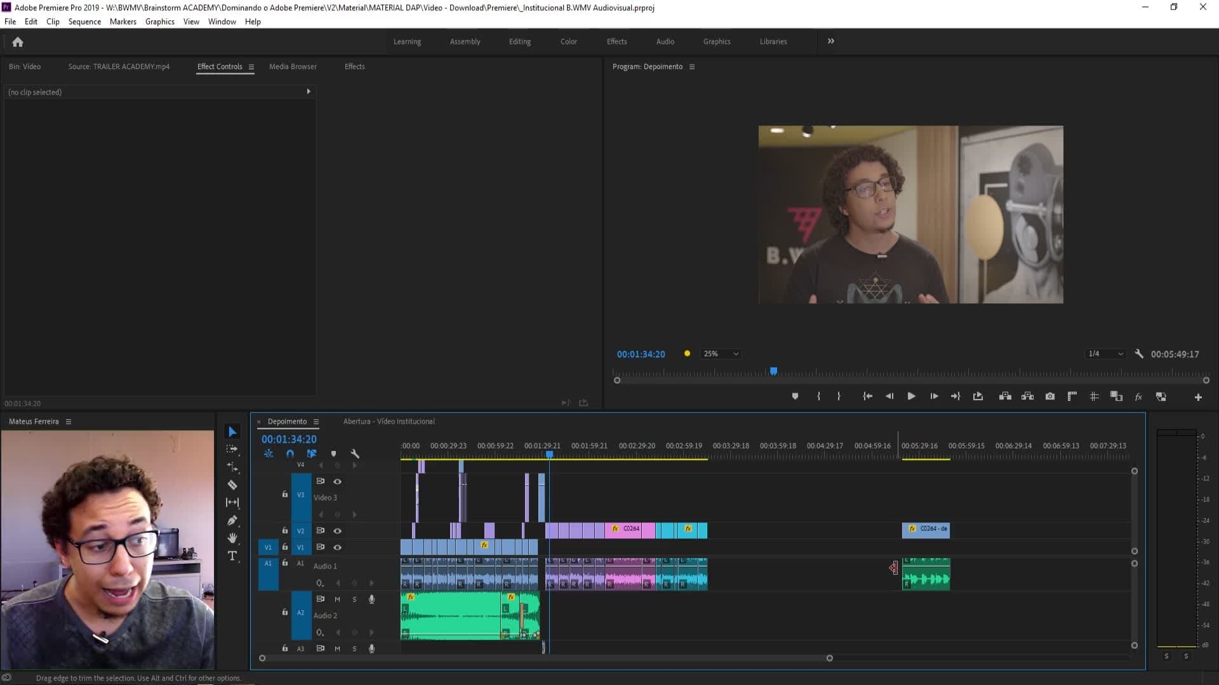
Task: Expand the no clip selected arrow
Action: point(309,91)
